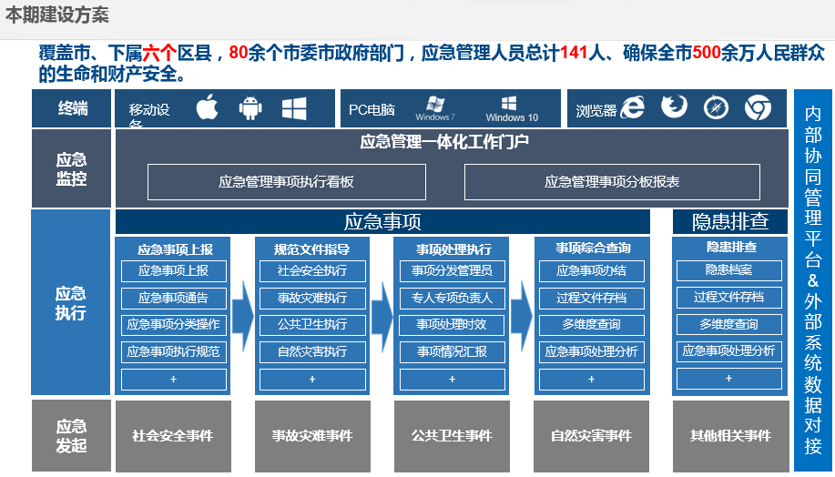The image size is (835, 477).
Task: Expand plus box under 应急事项执行规范
Action: (x=174, y=380)
